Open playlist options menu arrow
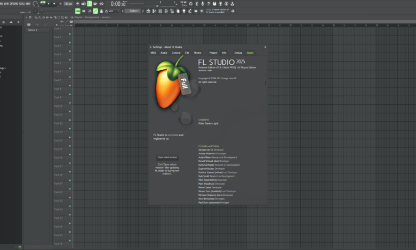 click(x=26, y=17)
